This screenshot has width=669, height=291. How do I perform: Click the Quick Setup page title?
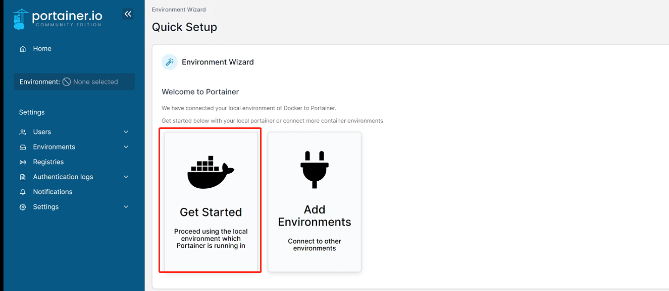point(184,27)
